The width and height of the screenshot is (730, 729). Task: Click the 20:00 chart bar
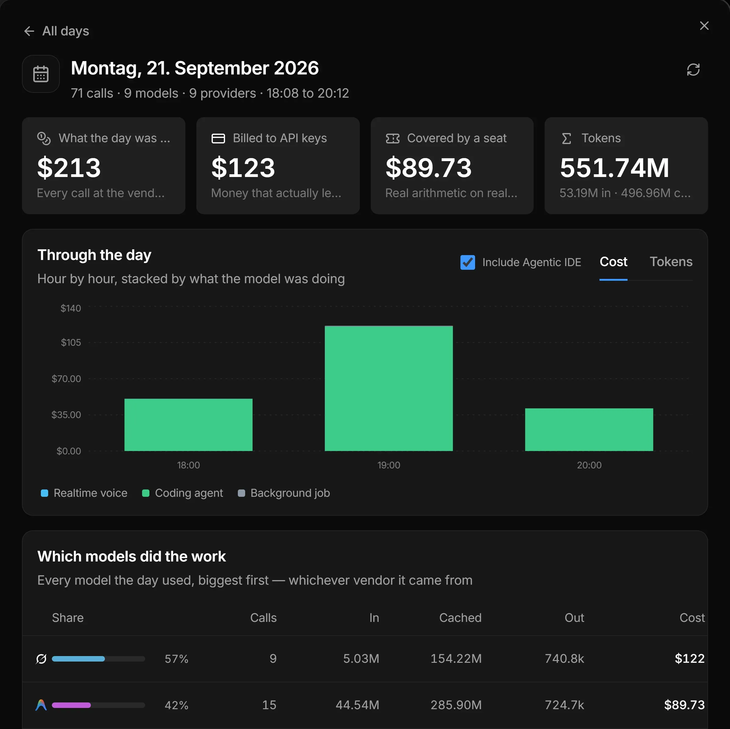click(x=589, y=430)
